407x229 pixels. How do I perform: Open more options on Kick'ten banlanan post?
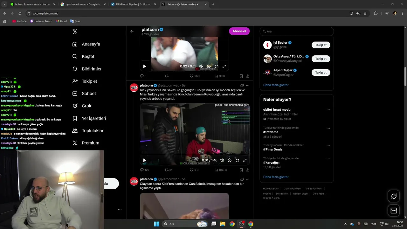click(248, 179)
